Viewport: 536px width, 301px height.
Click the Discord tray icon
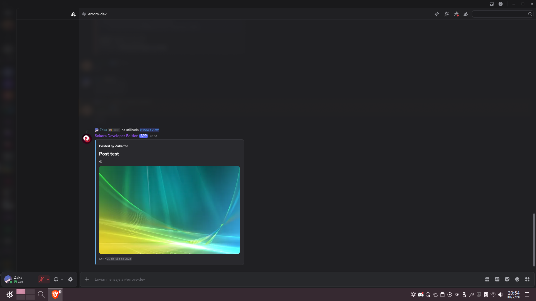421,295
